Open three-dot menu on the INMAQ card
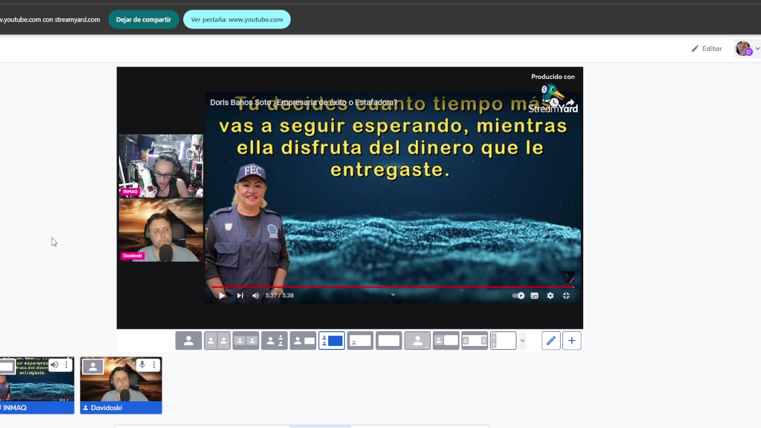The height and width of the screenshot is (428, 761). click(x=66, y=365)
